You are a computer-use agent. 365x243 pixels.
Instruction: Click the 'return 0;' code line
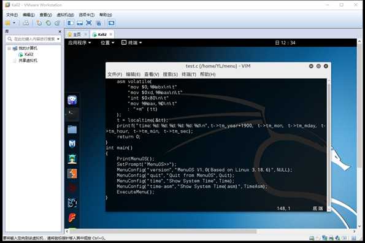point(128,137)
